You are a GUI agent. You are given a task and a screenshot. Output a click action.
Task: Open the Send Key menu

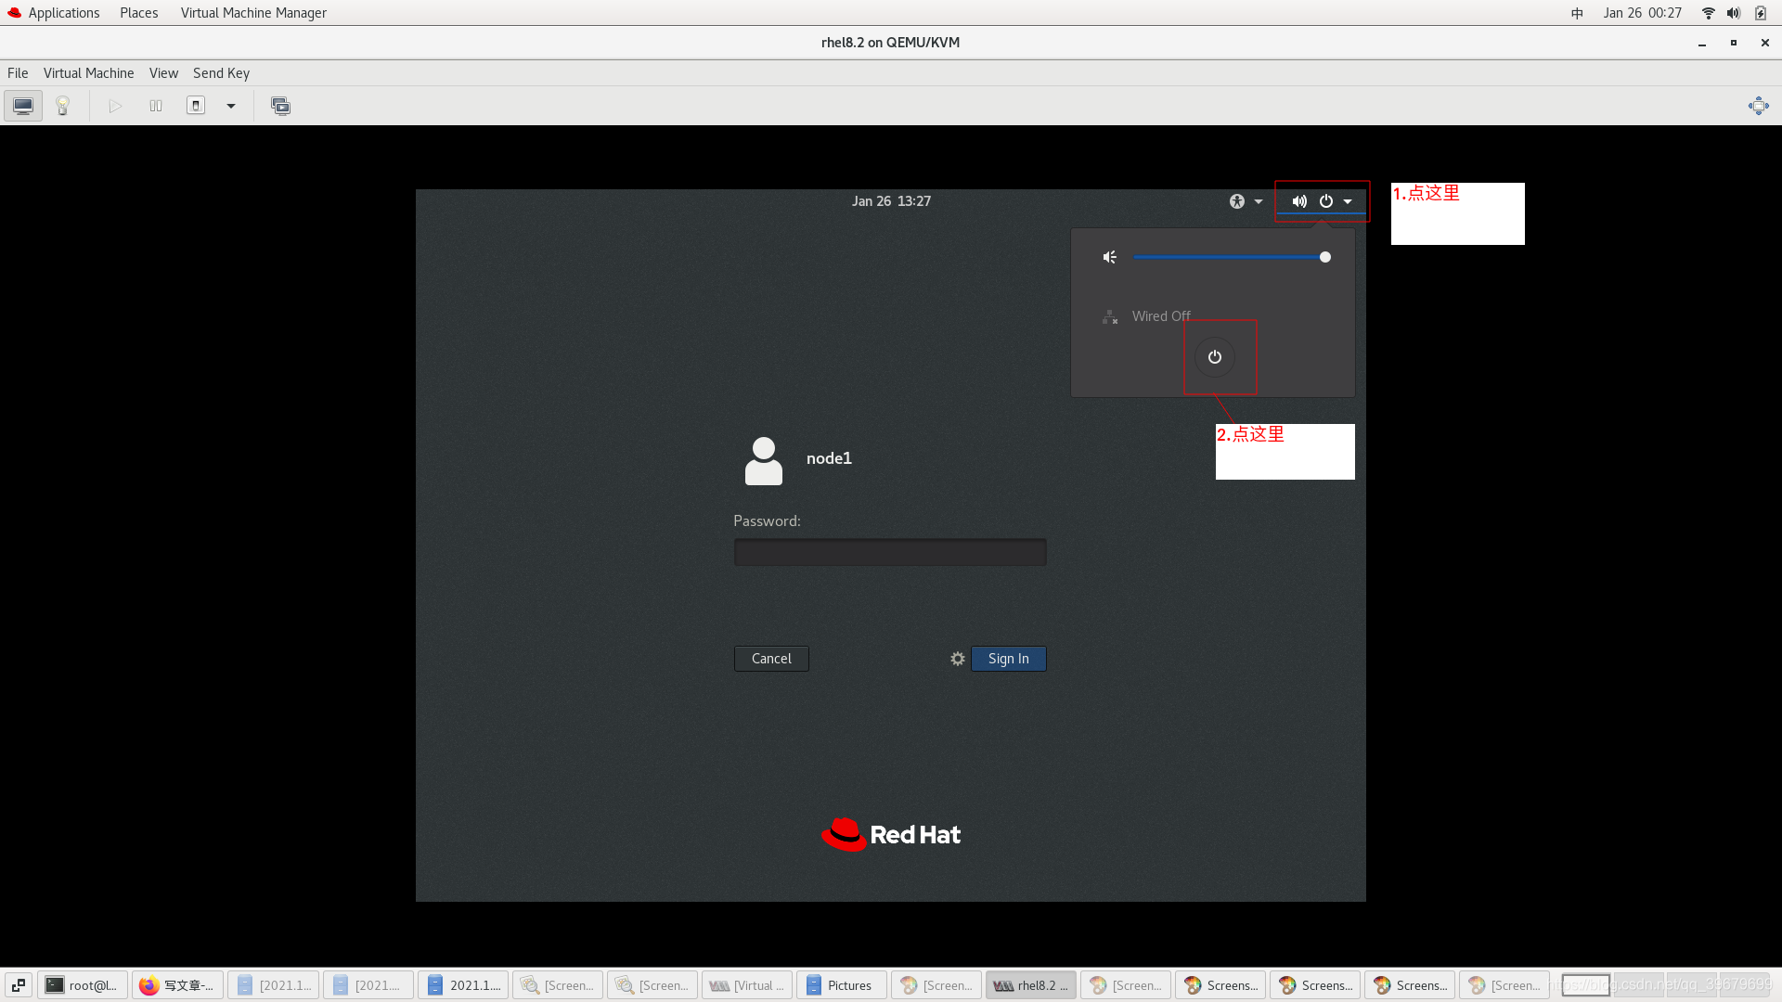point(221,73)
